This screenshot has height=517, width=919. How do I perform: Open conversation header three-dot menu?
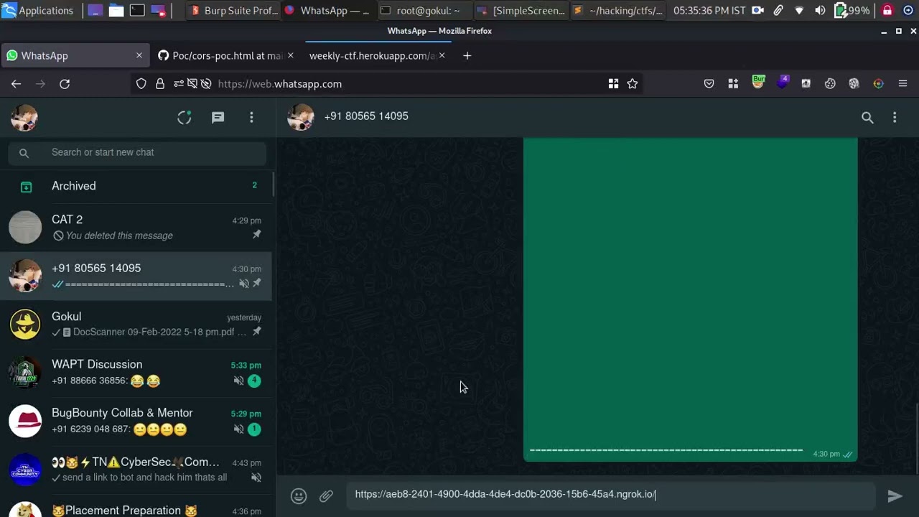pos(895,118)
